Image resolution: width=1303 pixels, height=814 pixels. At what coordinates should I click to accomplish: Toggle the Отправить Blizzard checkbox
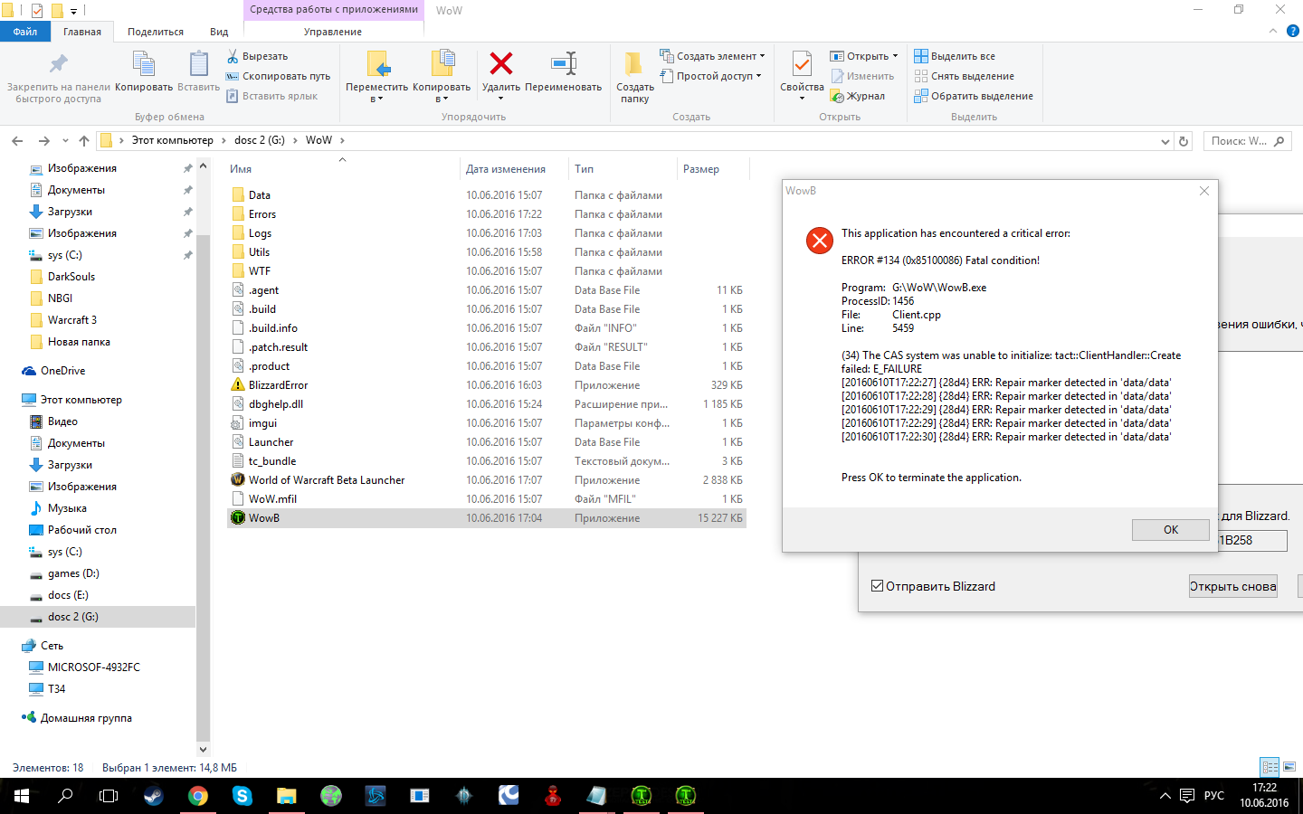pos(877,586)
